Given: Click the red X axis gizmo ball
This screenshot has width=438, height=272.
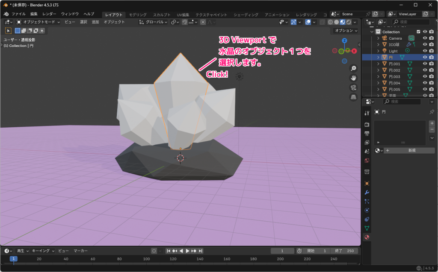Looking at the screenshot, I should click(x=354, y=51).
